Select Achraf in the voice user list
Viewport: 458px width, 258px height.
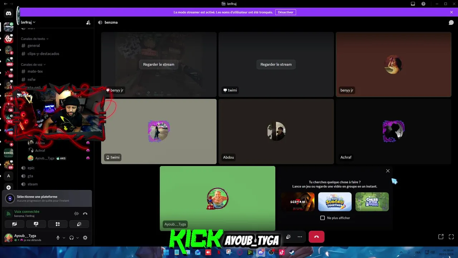(x=59, y=150)
